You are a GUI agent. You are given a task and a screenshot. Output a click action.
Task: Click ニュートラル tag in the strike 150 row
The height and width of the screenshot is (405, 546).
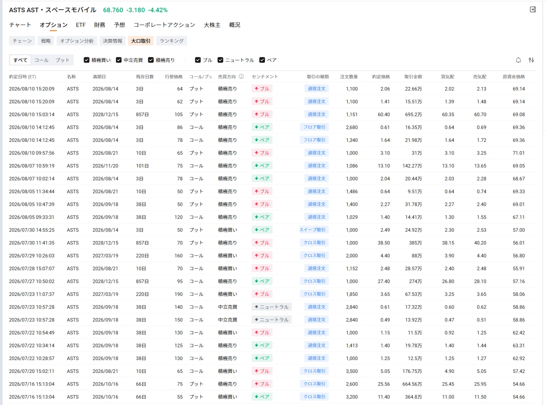(272, 320)
